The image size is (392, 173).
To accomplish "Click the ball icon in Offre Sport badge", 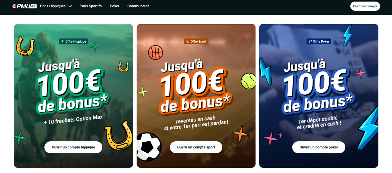I will click(188, 41).
